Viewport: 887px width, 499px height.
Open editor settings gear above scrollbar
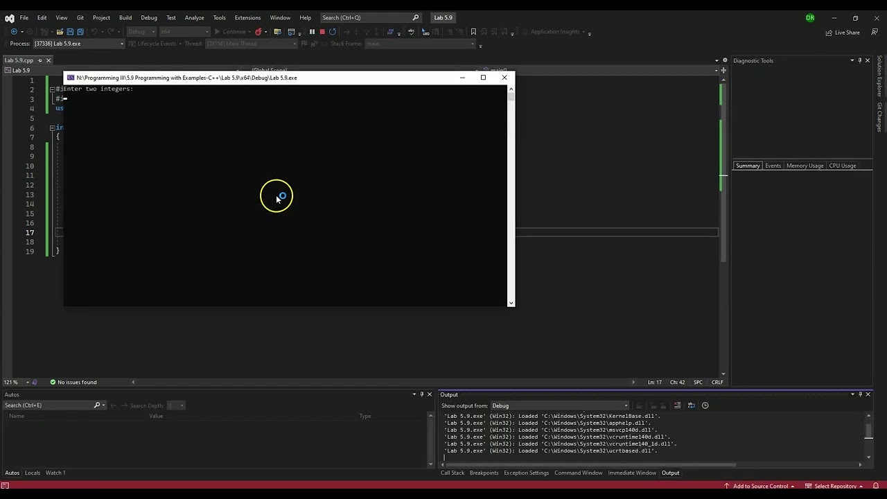click(725, 60)
